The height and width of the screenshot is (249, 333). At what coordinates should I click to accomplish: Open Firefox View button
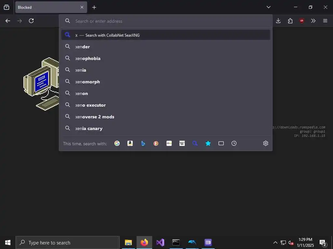[x=7, y=7]
